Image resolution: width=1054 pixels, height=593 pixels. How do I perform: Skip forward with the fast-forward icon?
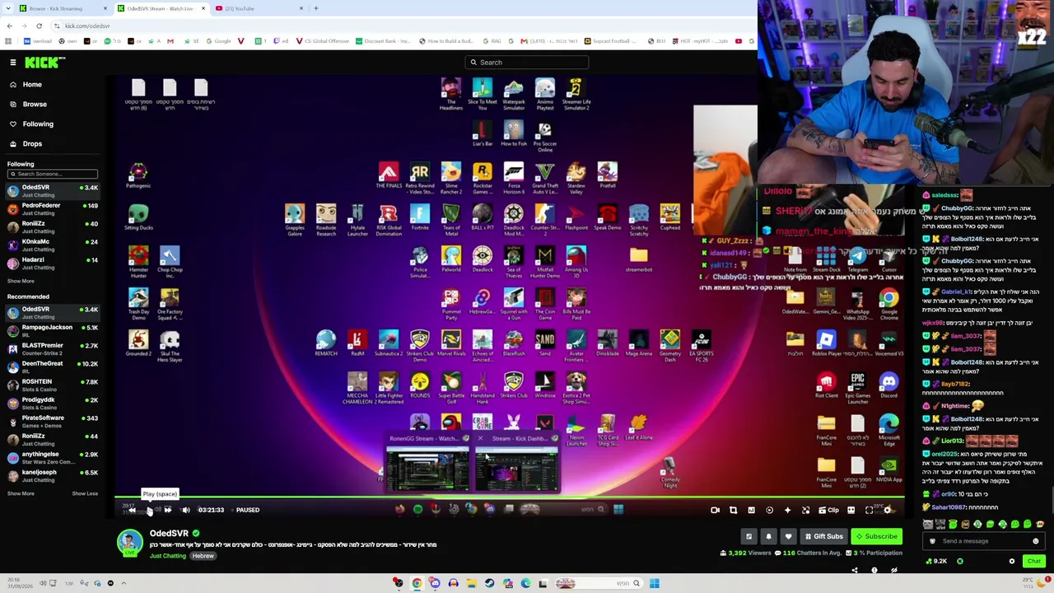pyautogui.click(x=168, y=511)
